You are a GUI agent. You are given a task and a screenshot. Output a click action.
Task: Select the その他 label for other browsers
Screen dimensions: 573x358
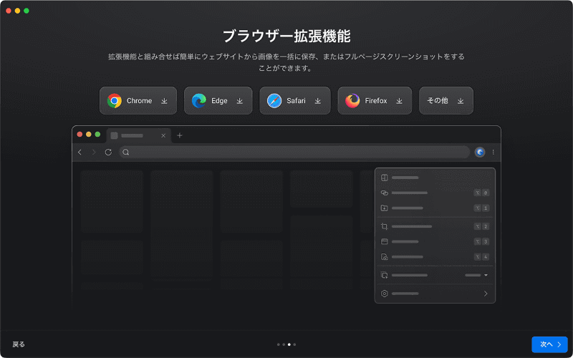pyautogui.click(x=438, y=101)
